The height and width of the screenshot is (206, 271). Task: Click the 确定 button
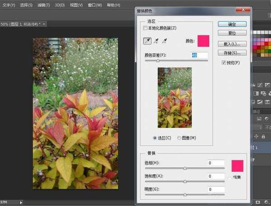click(x=232, y=24)
